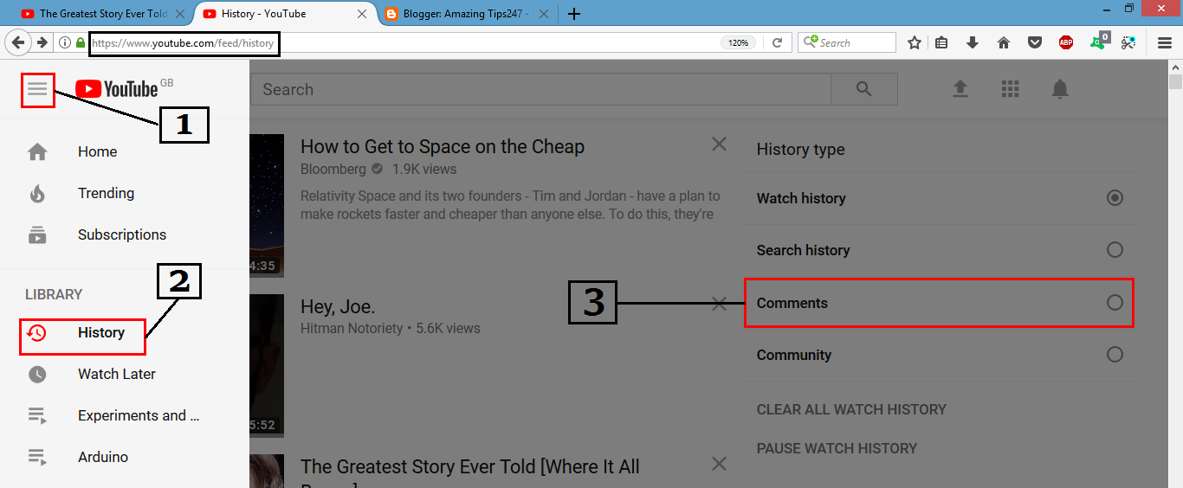This screenshot has height=488, width=1183.
Task: Select Watch history radio button
Action: (1115, 198)
